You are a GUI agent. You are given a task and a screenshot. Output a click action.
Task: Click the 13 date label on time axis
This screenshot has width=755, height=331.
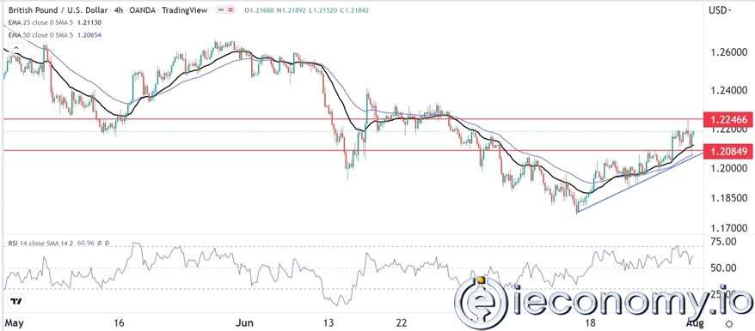click(x=329, y=322)
